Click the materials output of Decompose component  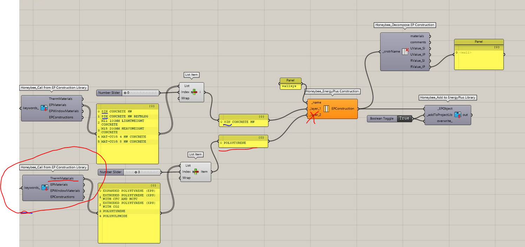pos(417,36)
